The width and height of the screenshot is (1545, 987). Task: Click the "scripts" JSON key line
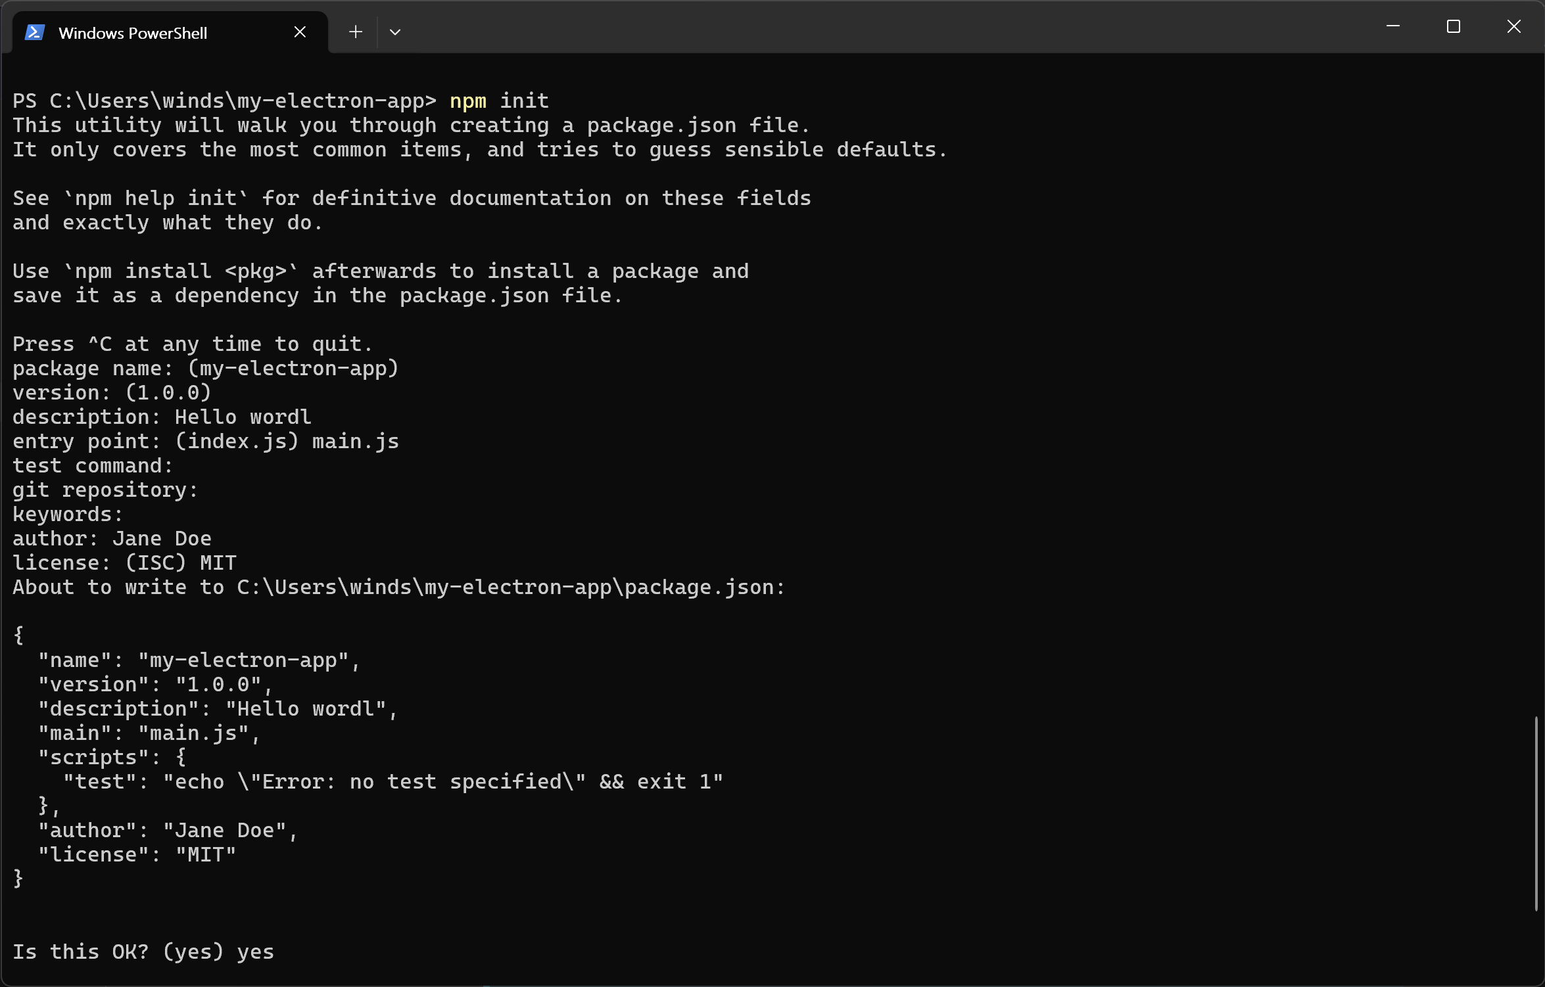pos(112,758)
